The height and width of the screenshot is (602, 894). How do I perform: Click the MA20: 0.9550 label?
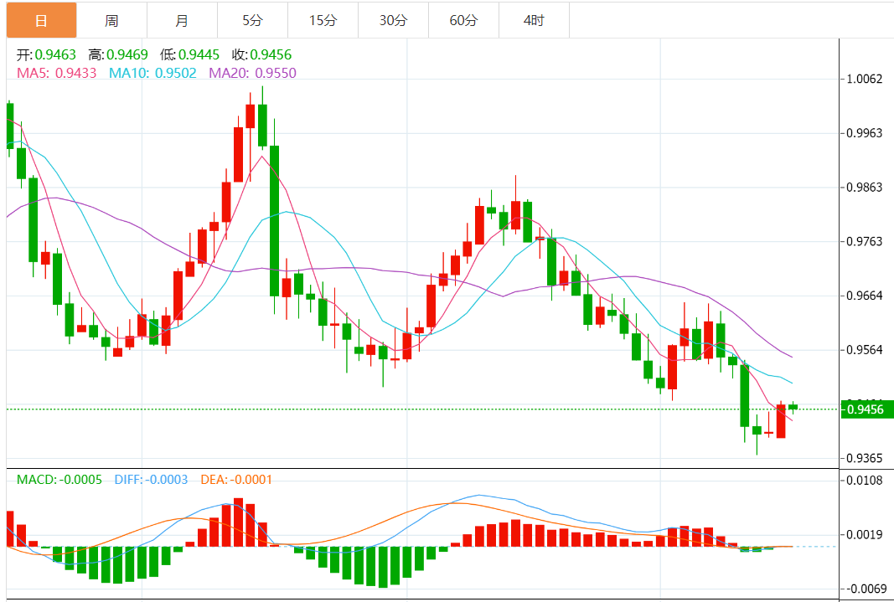(252, 73)
